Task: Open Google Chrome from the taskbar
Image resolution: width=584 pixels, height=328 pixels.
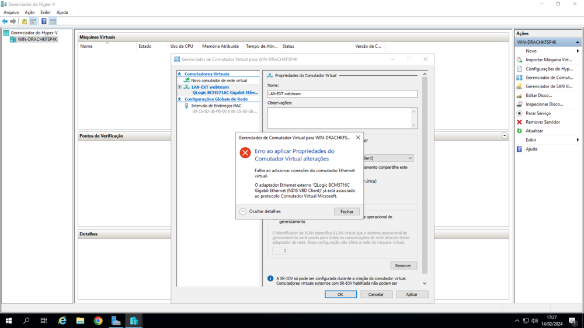Action: (98, 320)
